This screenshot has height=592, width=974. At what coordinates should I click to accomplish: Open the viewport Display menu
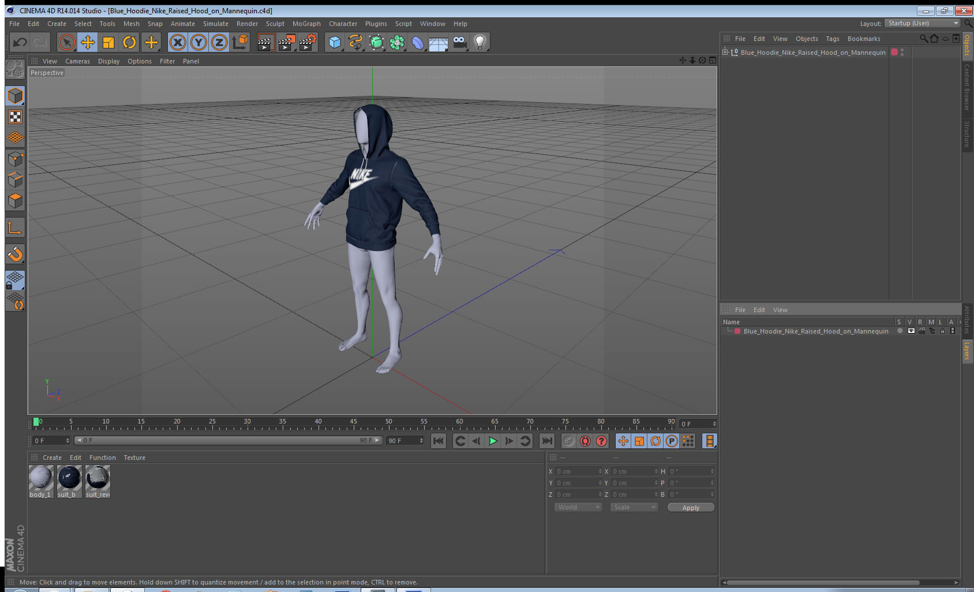[108, 61]
